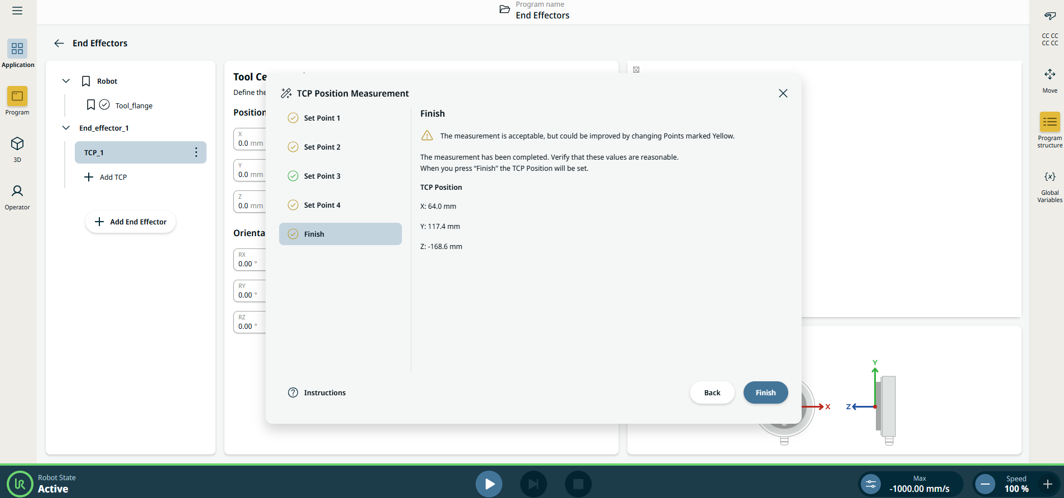The image size is (1064, 498).
Task: Increase speed with plus button
Action: tap(1047, 484)
